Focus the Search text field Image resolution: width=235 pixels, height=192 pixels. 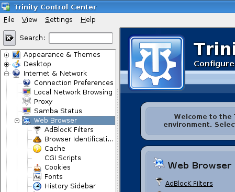(x=81, y=38)
